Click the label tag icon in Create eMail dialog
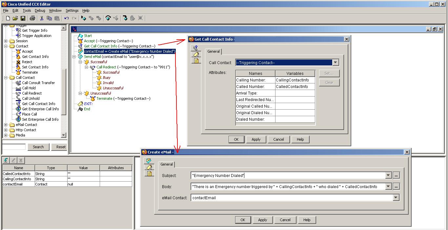448x230 pixels. click(x=149, y=167)
